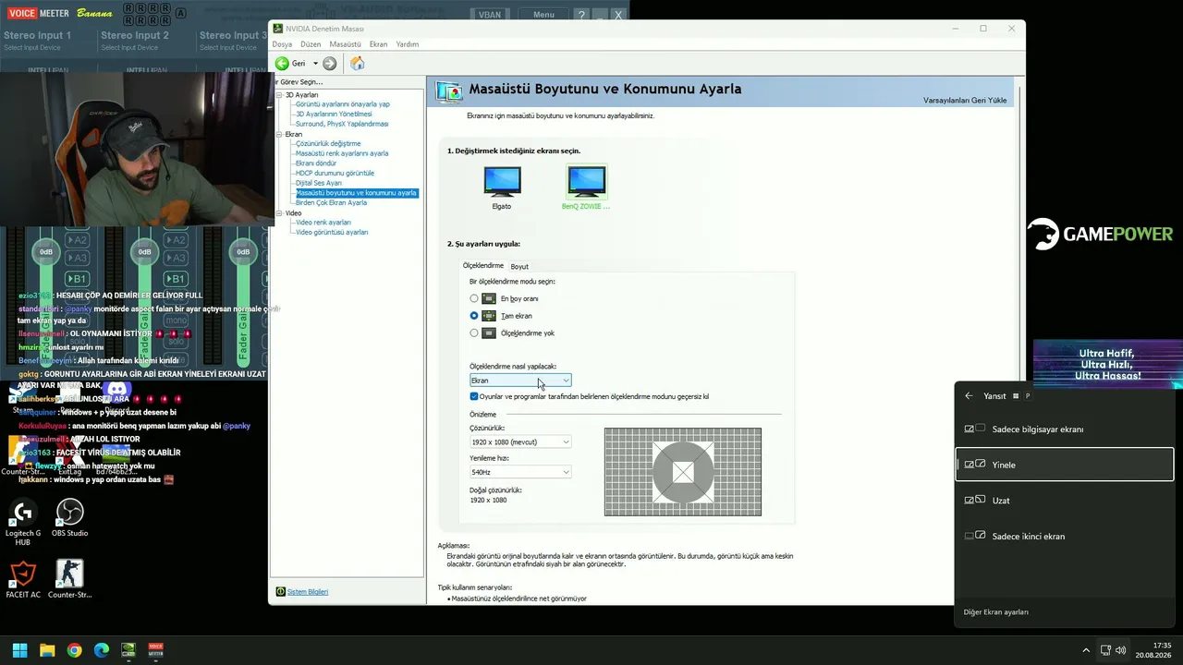The height and width of the screenshot is (665, 1183).
Task: Open the Ekran scaling device dropdown
Action: tap(520, 381)
